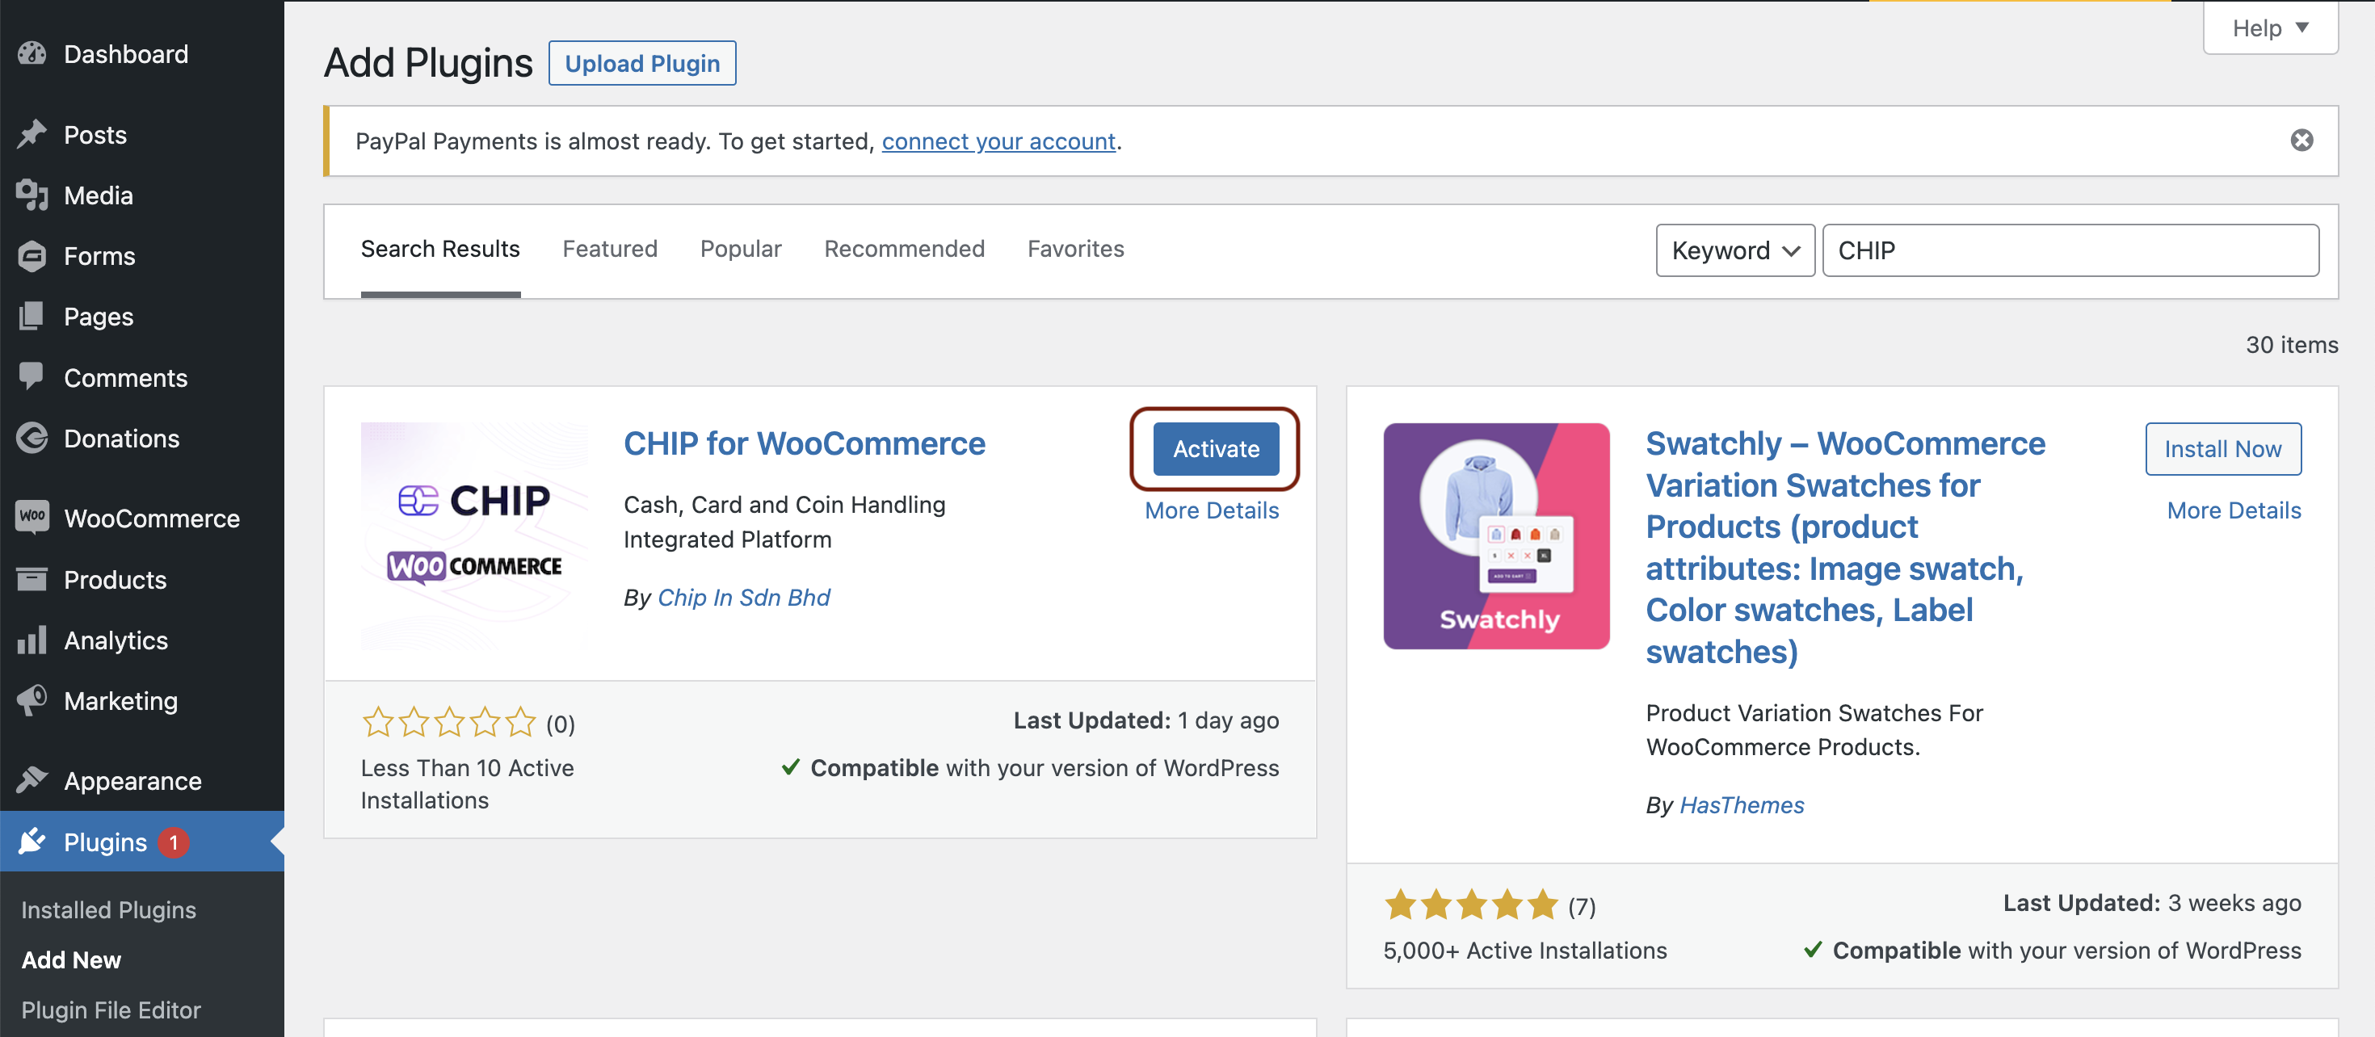Open the Pages menu item

tap(142, 316)
